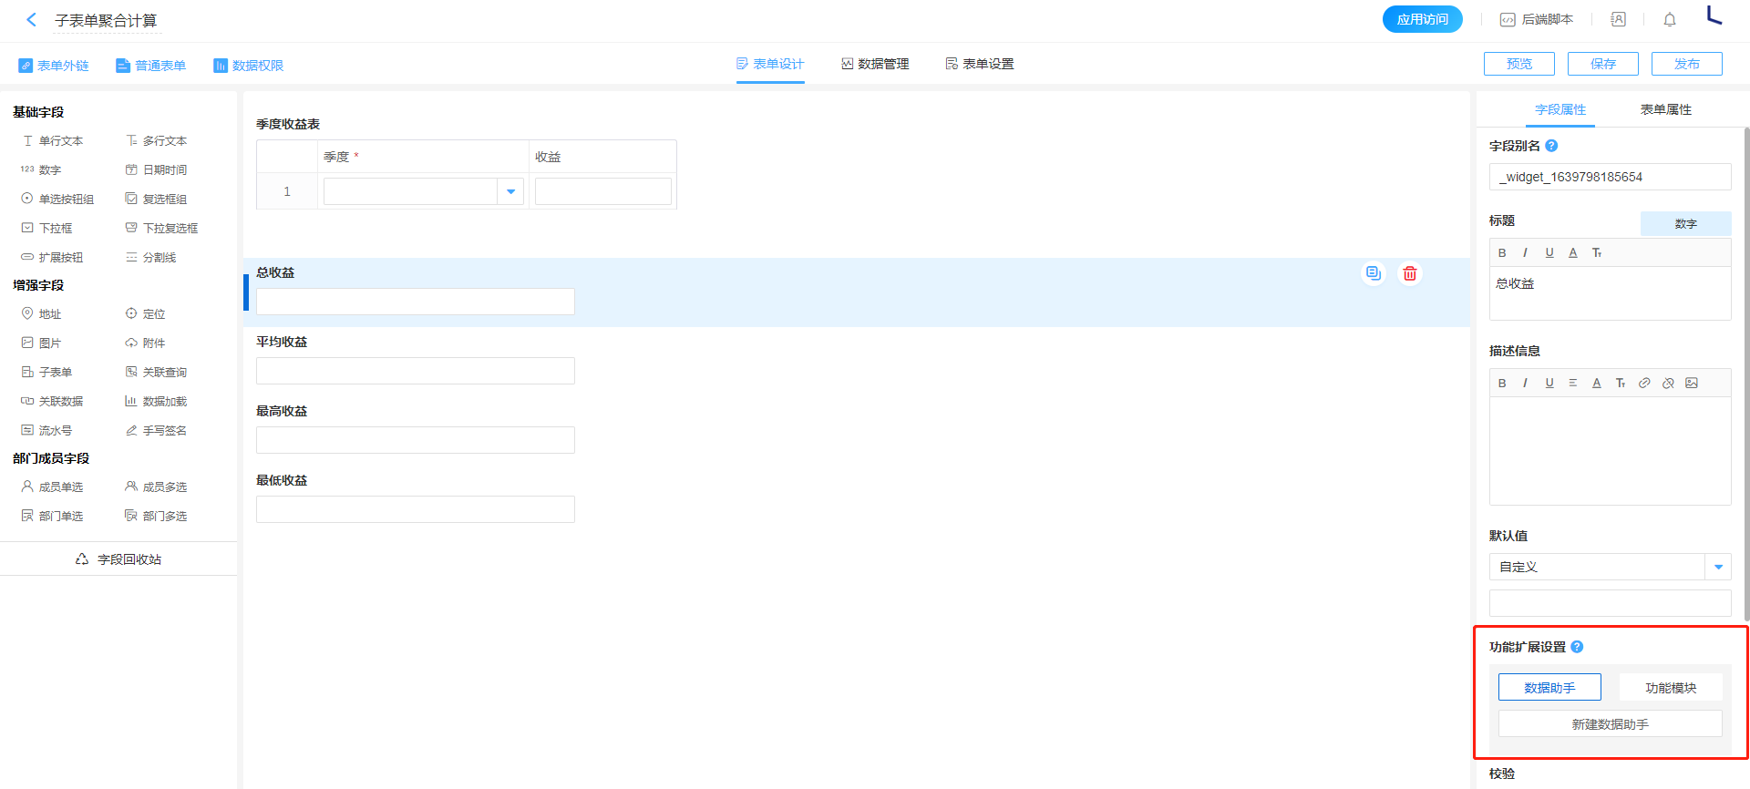Screen dimensions: 1750x789
Task: Open the notification bell icon
Action: pyautogui.click(x=1669, y=20)
